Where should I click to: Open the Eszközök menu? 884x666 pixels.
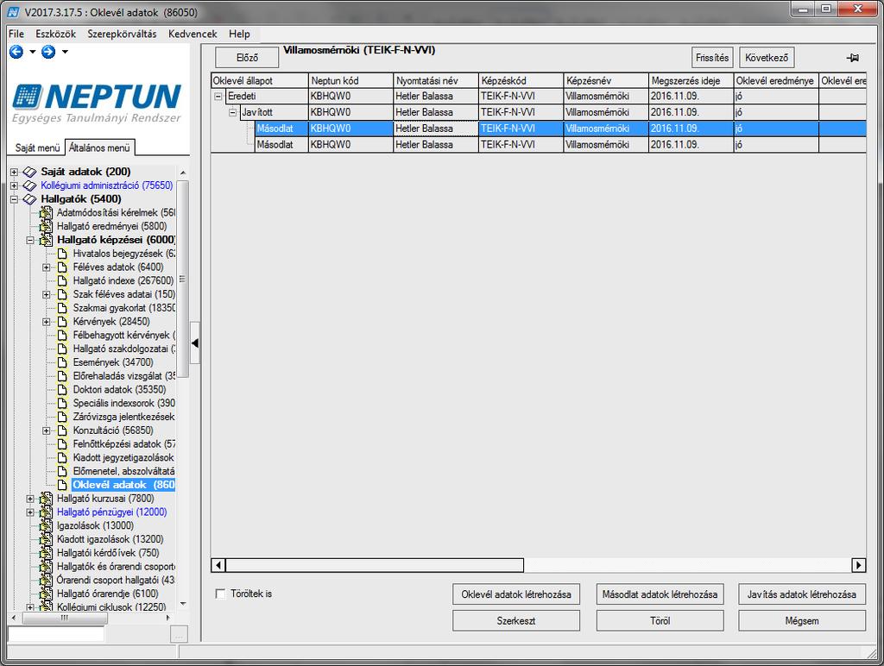point(56,34)
